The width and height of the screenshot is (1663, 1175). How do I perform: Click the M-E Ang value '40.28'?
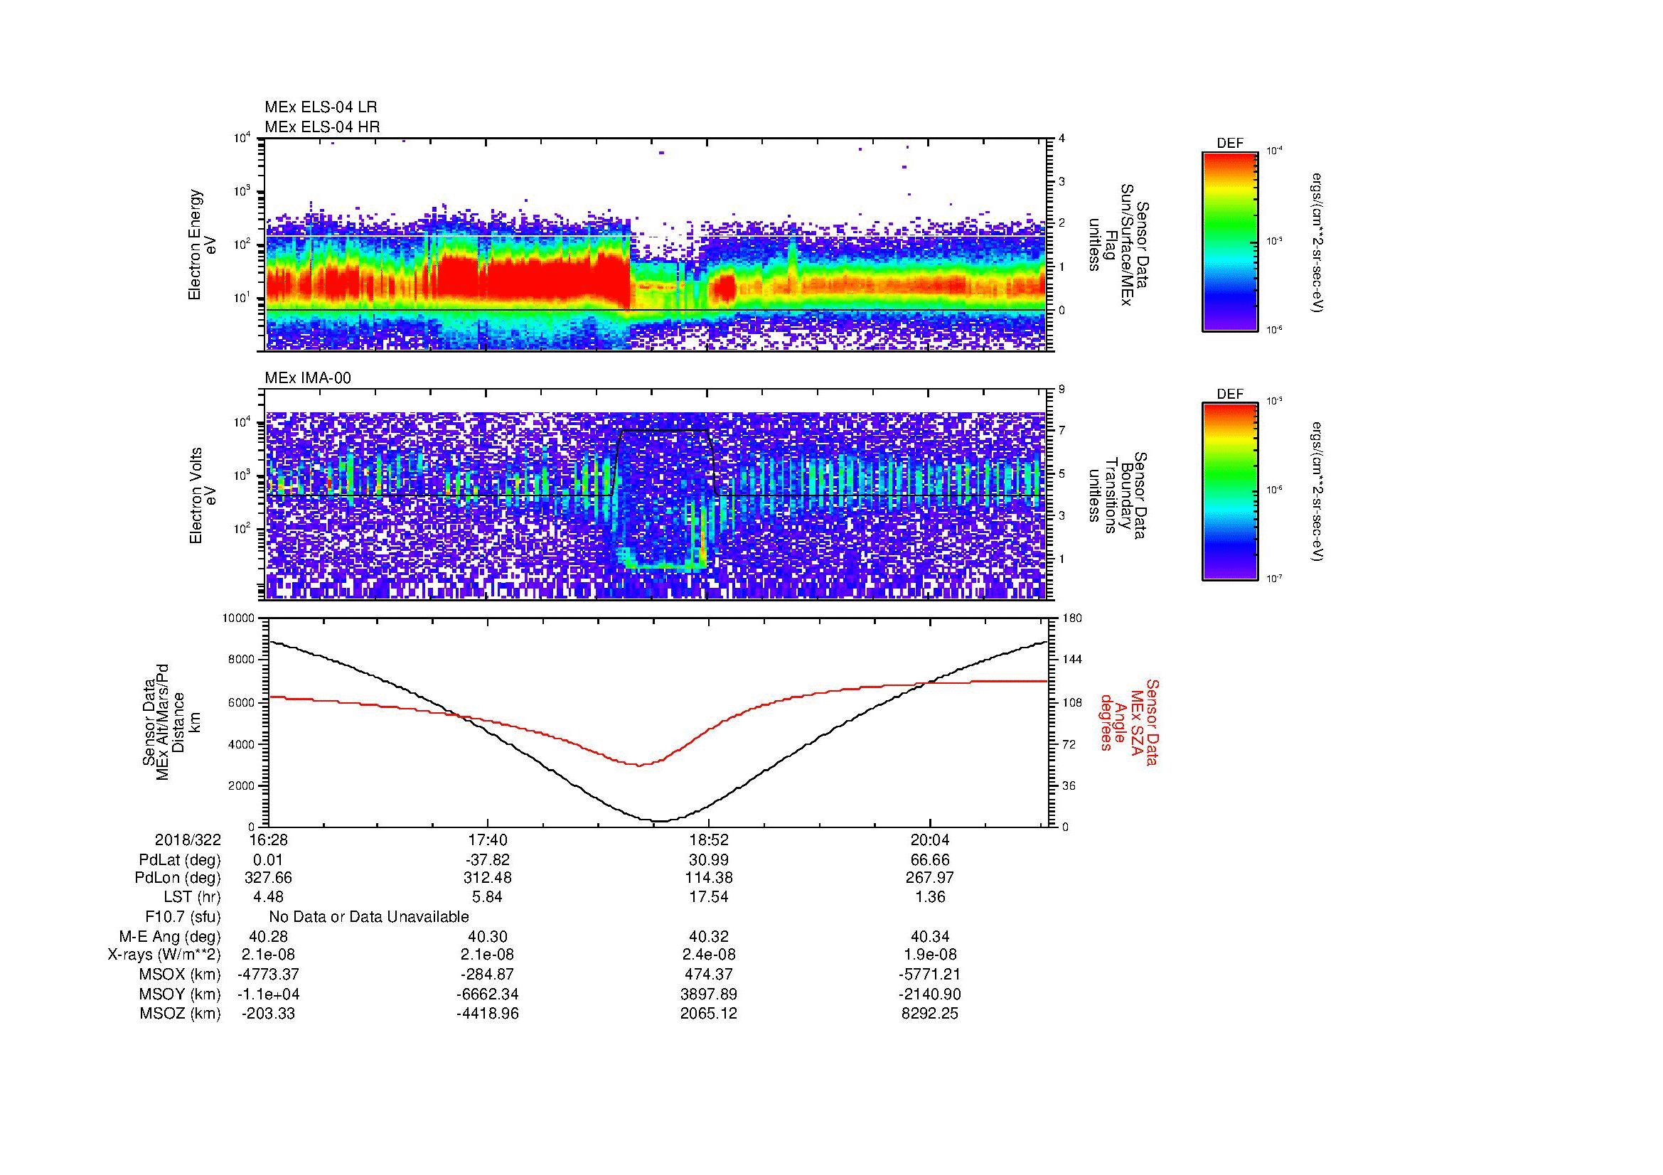[x=268, y=937]
